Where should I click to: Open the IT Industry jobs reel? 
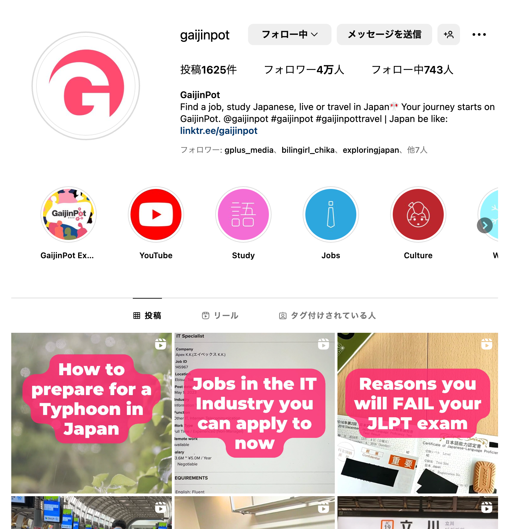coord(255,413)
